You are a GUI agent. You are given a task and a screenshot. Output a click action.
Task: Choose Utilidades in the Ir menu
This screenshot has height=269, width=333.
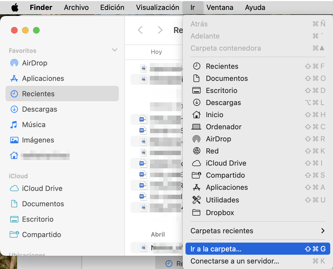coord(258,200)
